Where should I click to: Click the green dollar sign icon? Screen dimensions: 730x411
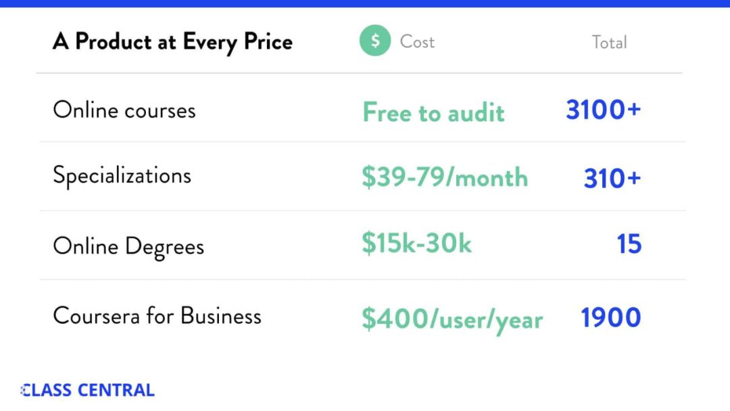coord(374,41)
